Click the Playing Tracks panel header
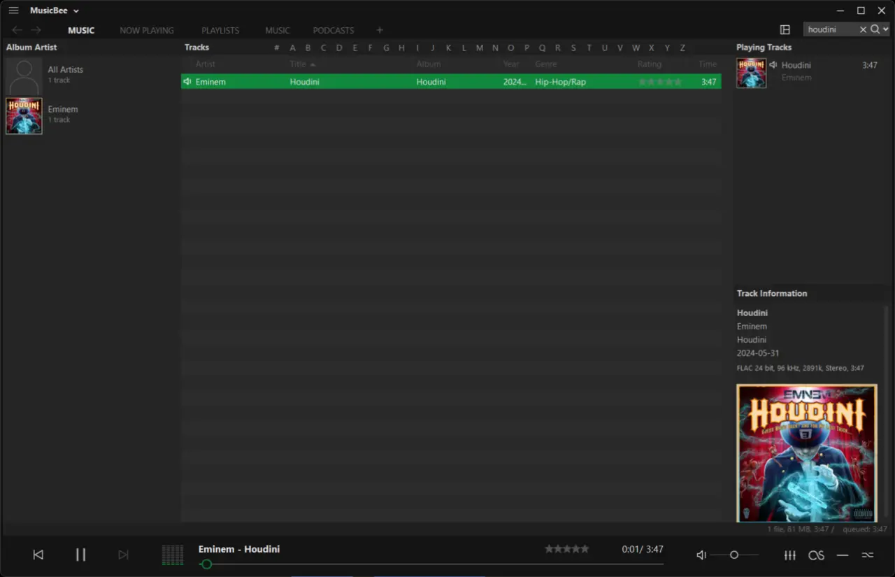 pos(764,48)
